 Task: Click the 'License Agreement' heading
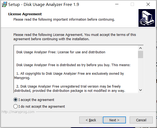[25, 14]
